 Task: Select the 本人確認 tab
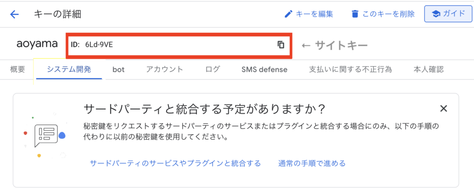tap(429, 69)
